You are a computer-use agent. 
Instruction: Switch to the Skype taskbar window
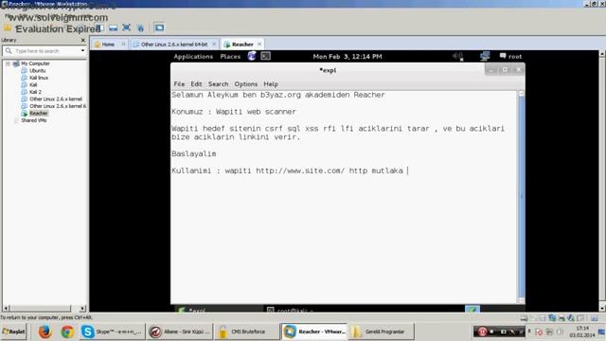tap(112, 332)
